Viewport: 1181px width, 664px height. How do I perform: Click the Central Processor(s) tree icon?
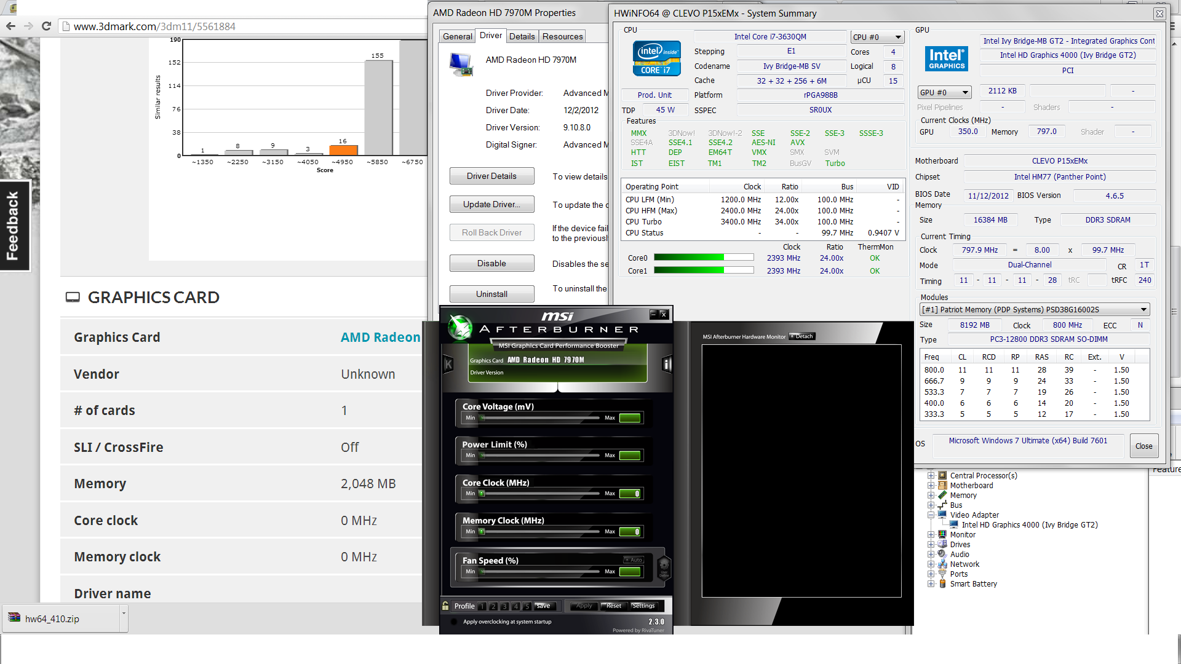942,475
